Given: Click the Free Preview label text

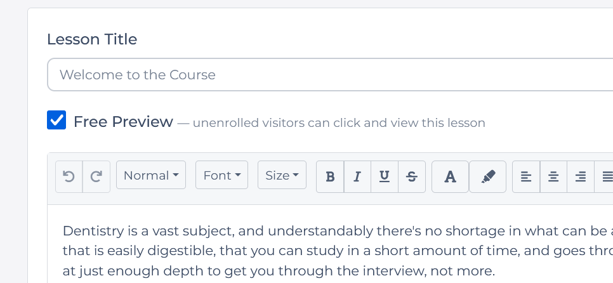Looking at the screenshot, I should [x=123, y=122].
